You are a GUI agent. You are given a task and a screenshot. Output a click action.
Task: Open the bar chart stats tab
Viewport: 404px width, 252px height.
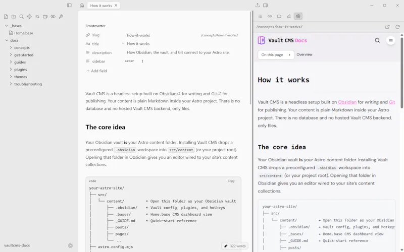click(x=288, y=16)
